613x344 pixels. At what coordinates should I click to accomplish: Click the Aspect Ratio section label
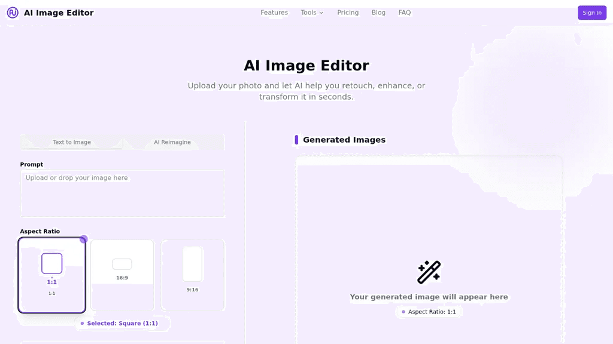(x=40, y=231)
